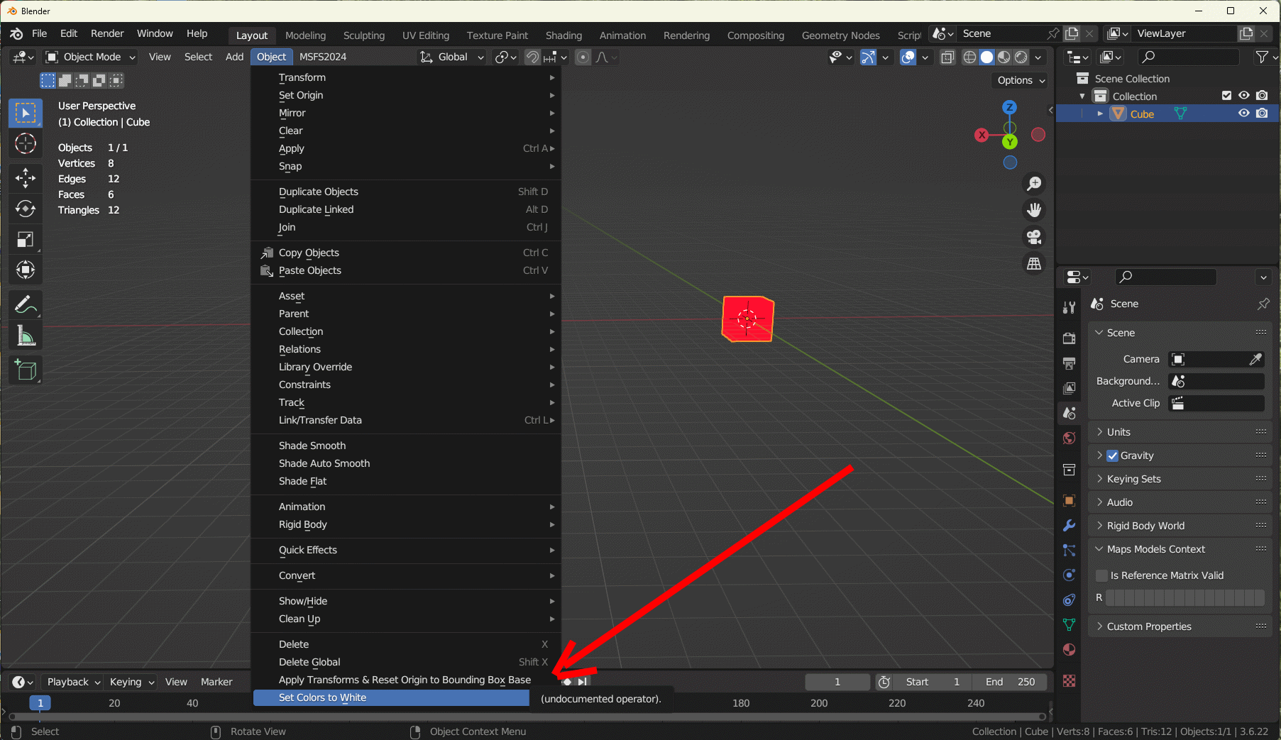This screenshot has height=740, width=1281.
Task: Open the Global transform orientation dropdown
Action: [x=452, y=57]
